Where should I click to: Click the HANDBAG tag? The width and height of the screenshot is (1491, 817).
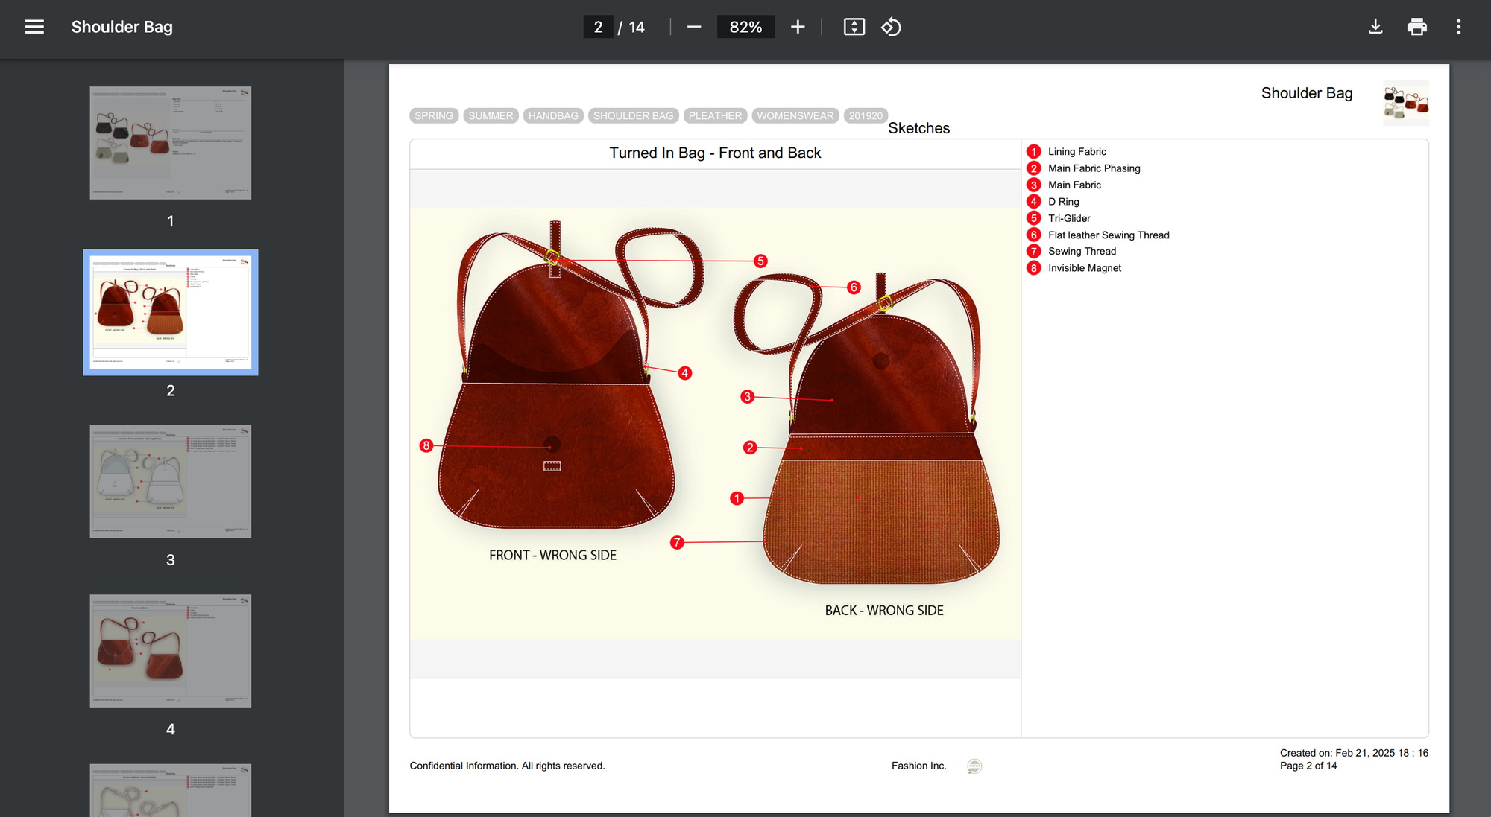[553, 115]
